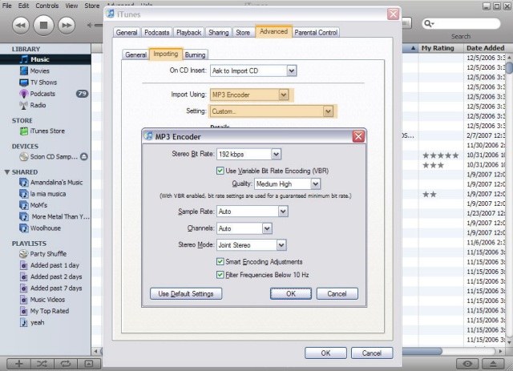Open la mia musica shared library
The height and width of the screenshot is (371, 513).
click(x=48, y=194)
